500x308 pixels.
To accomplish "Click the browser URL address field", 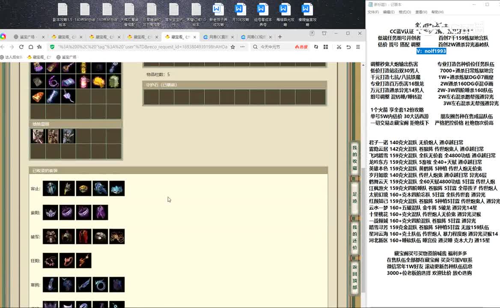I will click(x=142, y=47).
